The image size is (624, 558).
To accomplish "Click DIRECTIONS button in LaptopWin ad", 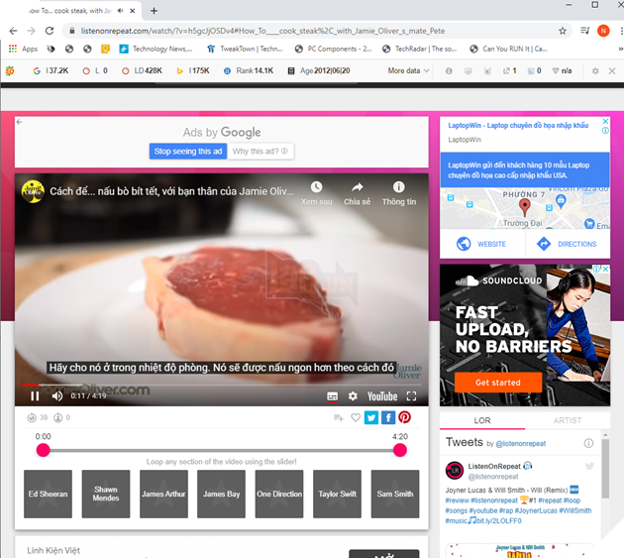I will point(568,244).
